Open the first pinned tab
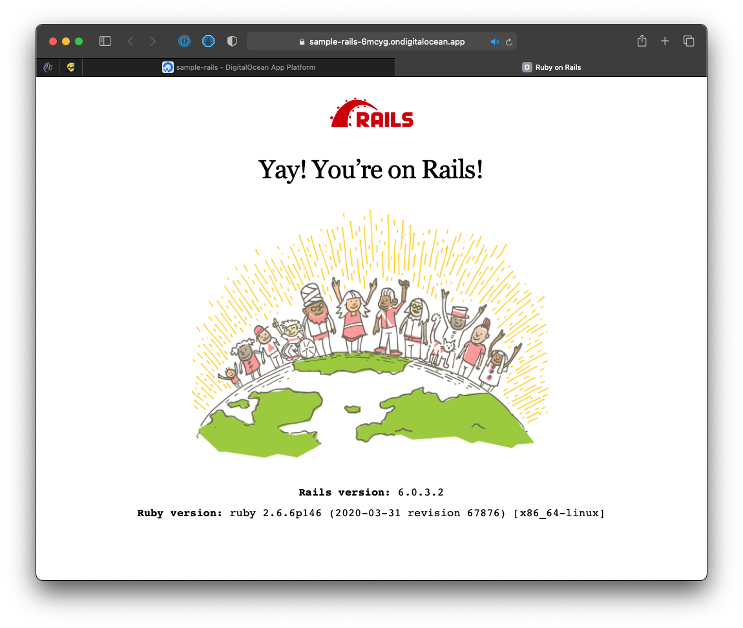Screen dimensions: 743x628 (x=48, y=67)
